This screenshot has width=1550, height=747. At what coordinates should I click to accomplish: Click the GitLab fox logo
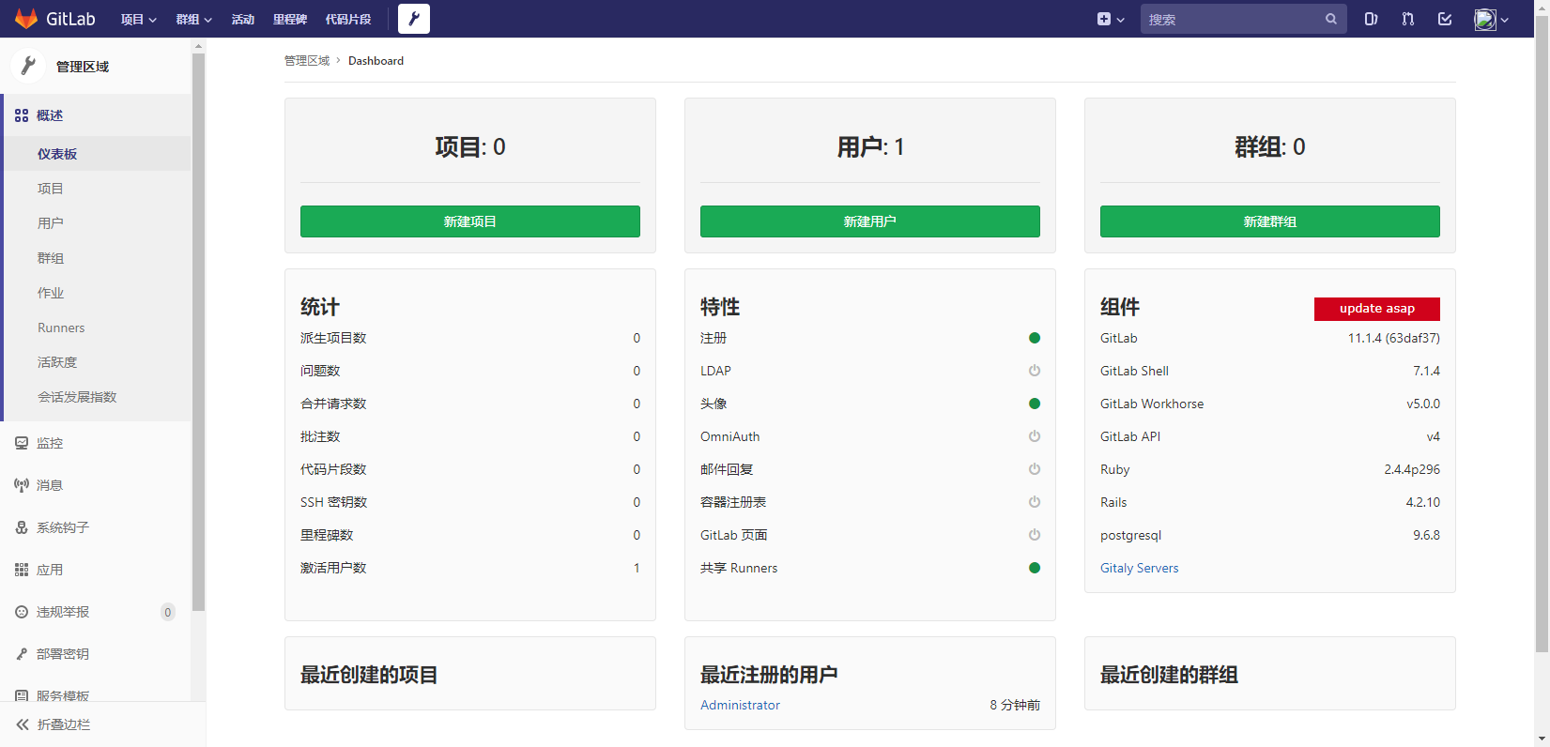[26, 19]
